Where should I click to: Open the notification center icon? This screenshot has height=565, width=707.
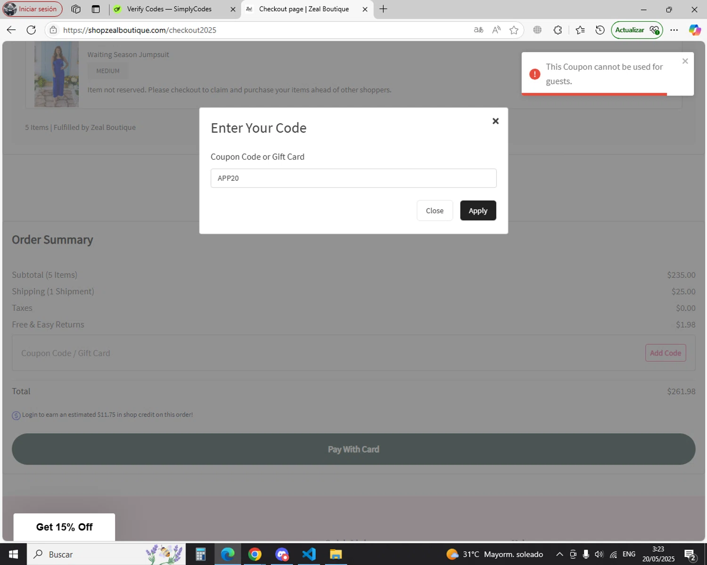coord(690,554)
